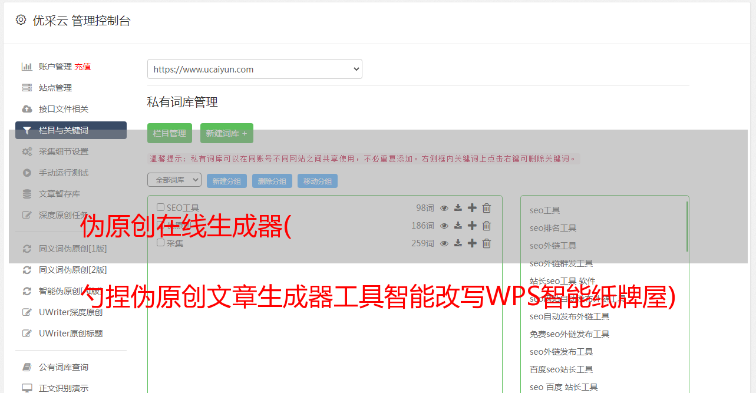Click the 新建分组 button
The image size is (756, 393).
click(227, 181)
